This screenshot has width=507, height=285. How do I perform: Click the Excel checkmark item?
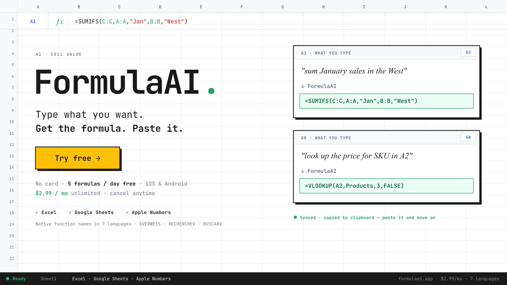coord(46,212)
